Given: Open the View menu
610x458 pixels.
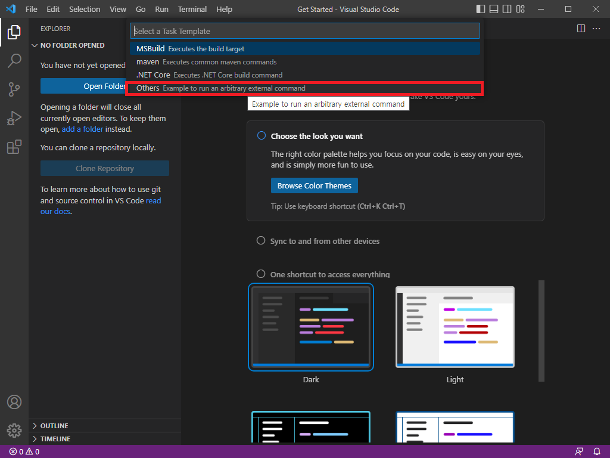Looking at the screenshot, I should [x=118, y=9].
